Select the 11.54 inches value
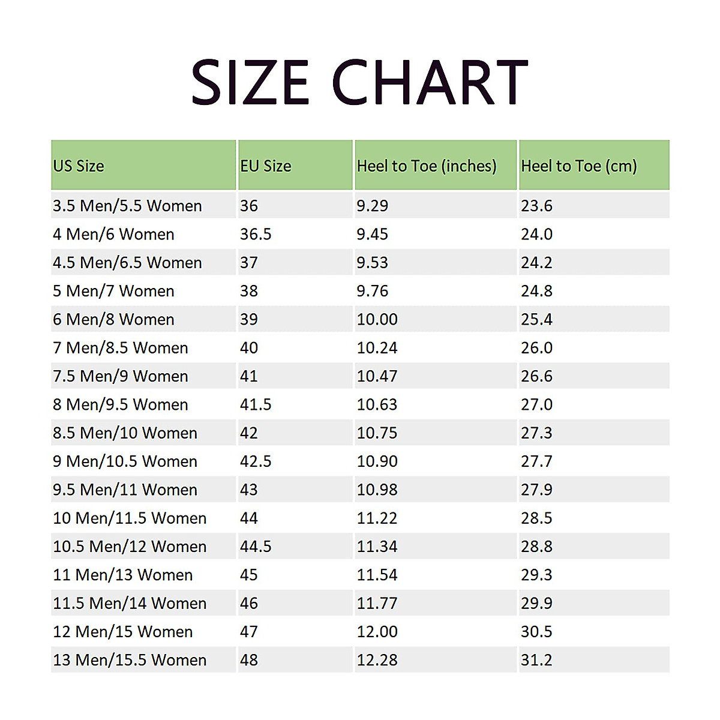The height and width of the screenshot is (720, 720). (377, 575)
